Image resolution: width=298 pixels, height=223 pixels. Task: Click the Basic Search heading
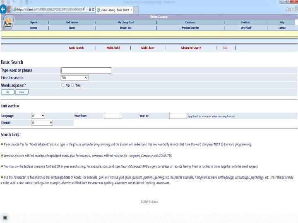[12, 62]
